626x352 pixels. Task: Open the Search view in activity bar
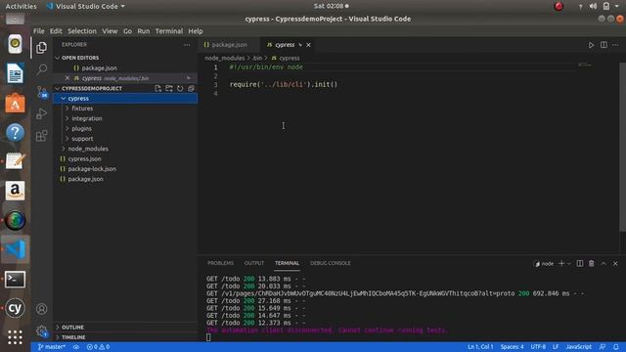point(41,69)
